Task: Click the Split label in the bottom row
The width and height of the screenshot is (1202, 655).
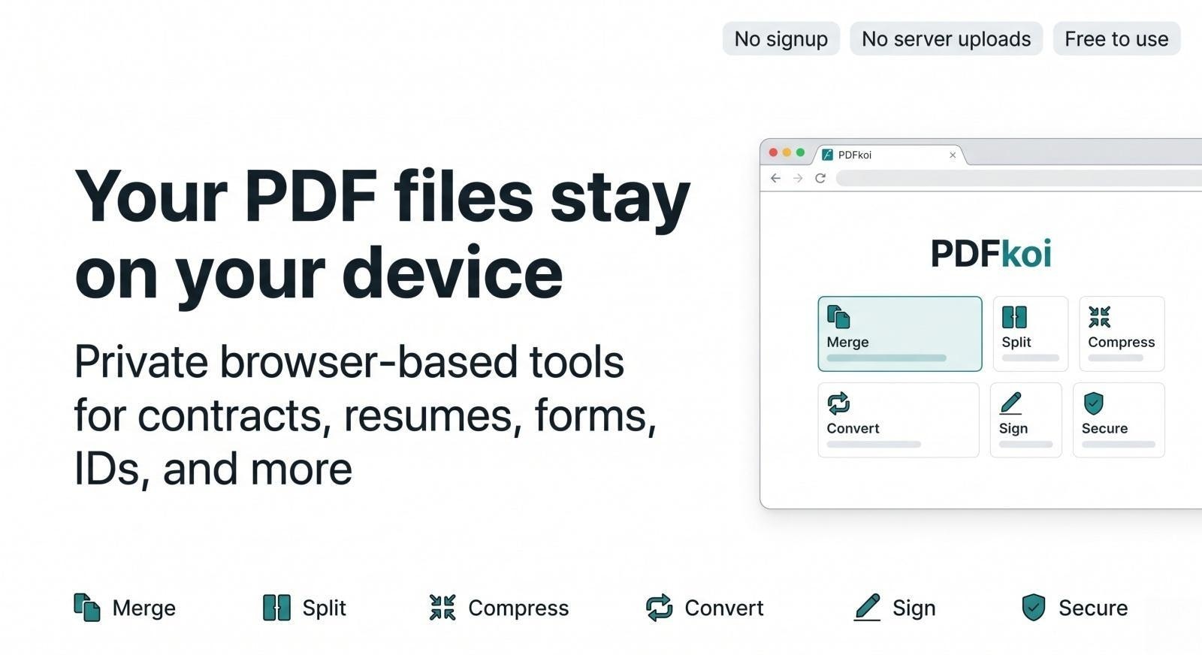Action: 324,608
